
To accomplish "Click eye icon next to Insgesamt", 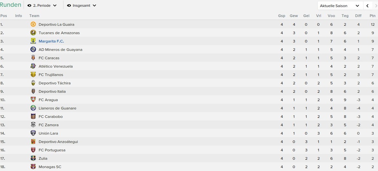I will coord(69,5).
